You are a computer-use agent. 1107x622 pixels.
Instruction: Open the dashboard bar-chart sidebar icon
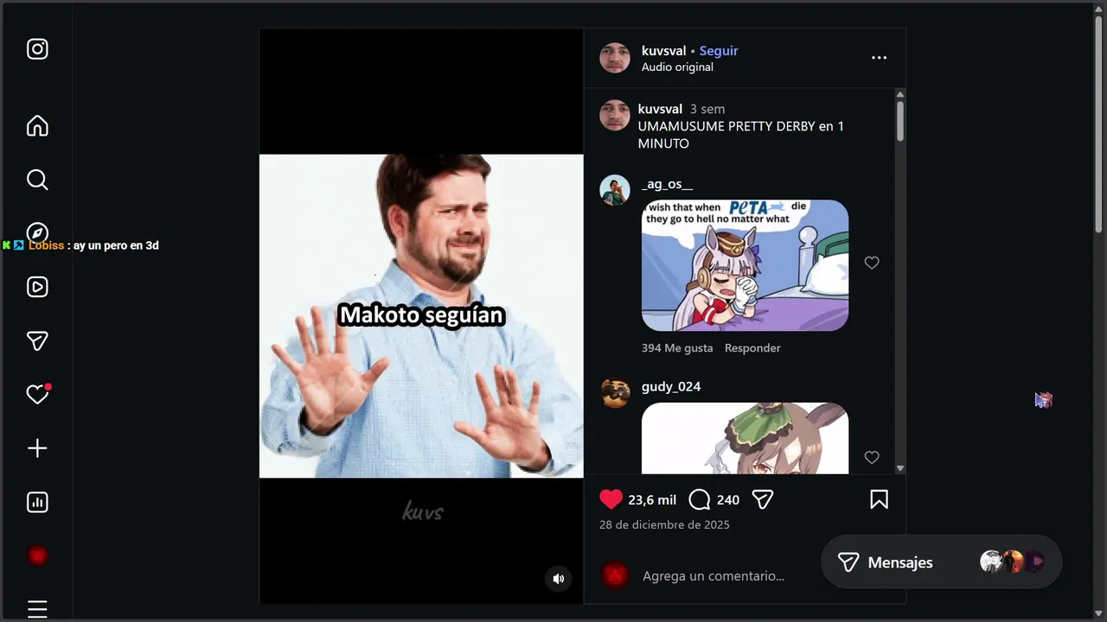[x=37, y=502]
